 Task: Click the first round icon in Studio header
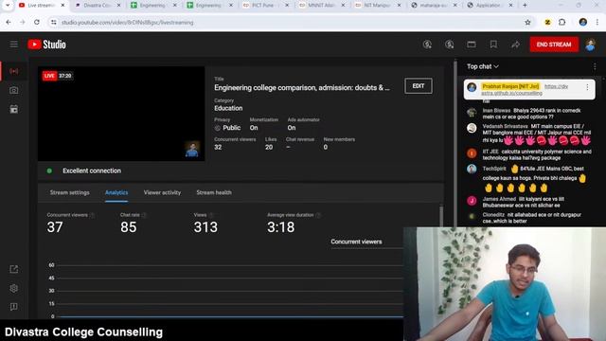coord(427,45)
